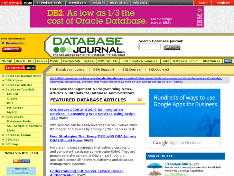This screenshot has width=234, height=176.
Task: Select the DB2 navigation tab
Action: pos(31,61)
